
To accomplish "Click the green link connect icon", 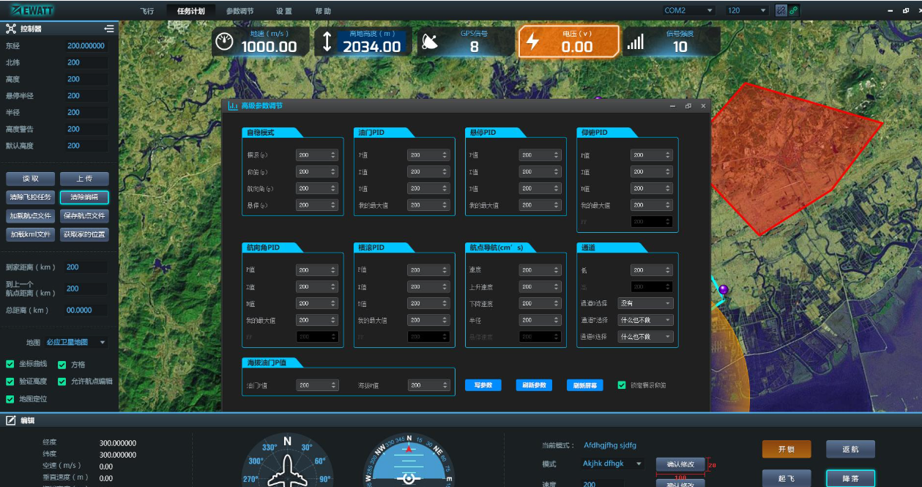I will click(793, 11).
